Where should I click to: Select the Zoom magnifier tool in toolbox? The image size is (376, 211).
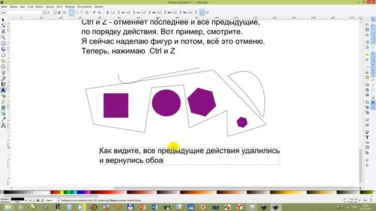tap(3, 38)
